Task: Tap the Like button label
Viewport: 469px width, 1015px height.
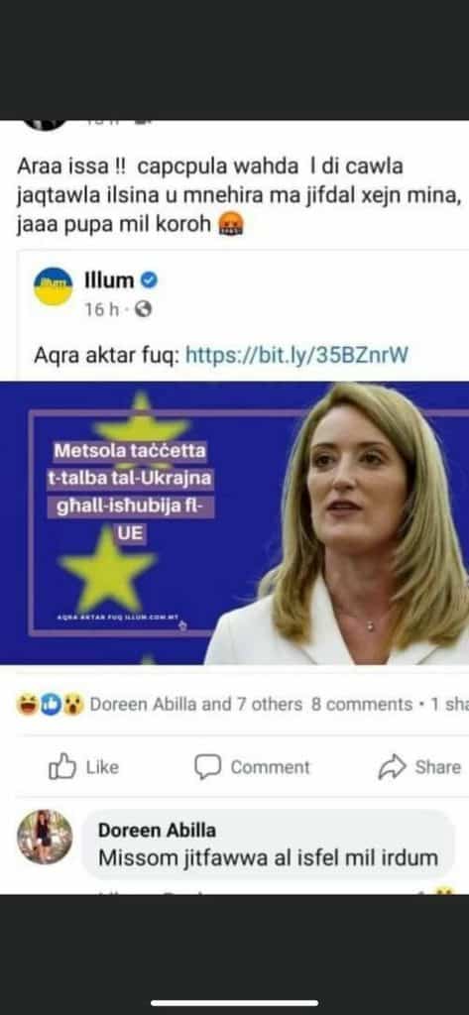Action: point(102,768)
